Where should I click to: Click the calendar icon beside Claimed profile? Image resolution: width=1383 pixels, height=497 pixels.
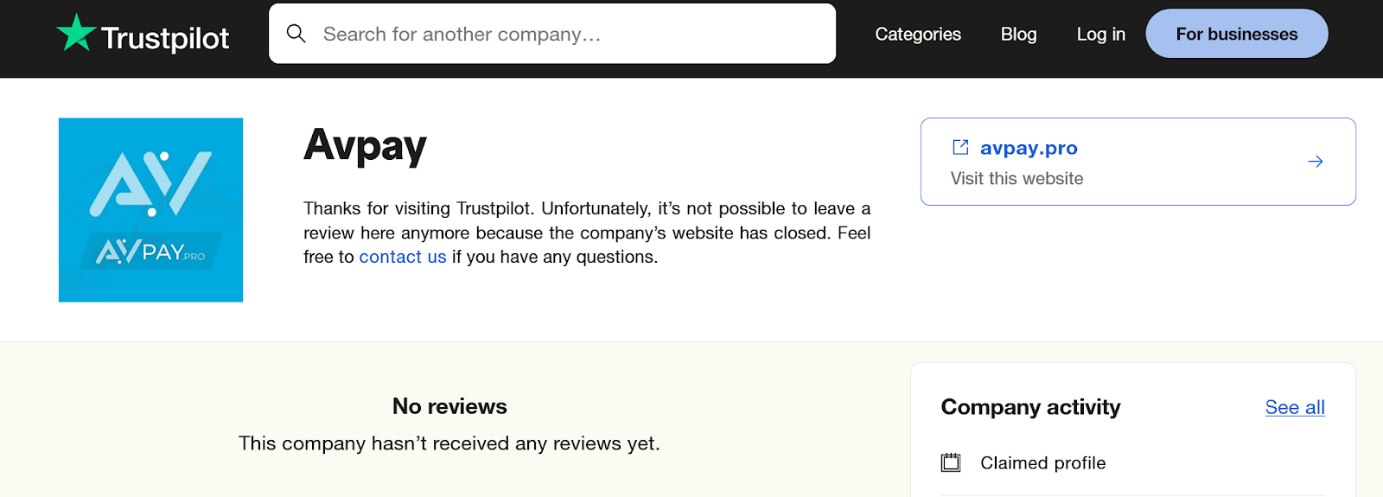[x=951, y=462]
